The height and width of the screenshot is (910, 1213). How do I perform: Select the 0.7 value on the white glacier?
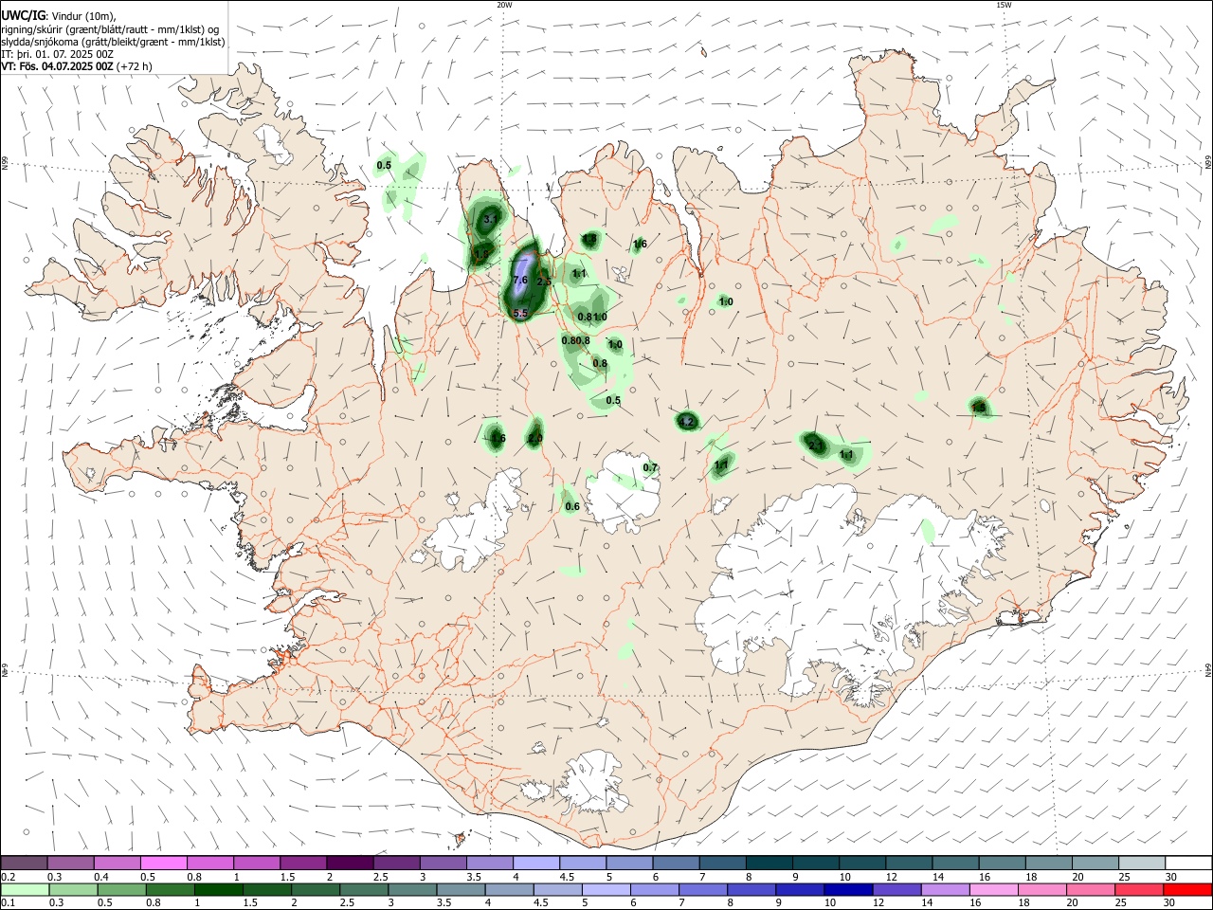click(650, 468)
